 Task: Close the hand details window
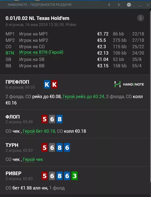tap(148, 5)
